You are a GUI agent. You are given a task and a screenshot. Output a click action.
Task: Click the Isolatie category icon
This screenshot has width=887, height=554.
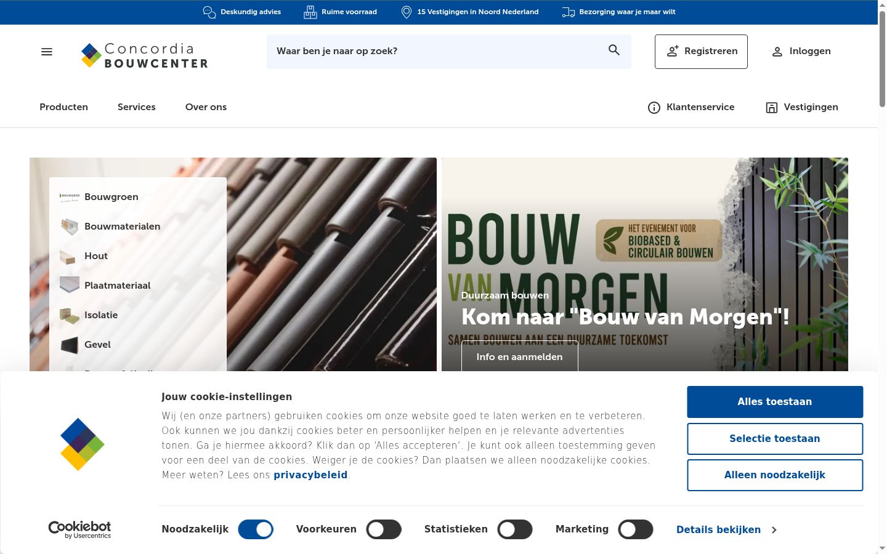(70, 315)
